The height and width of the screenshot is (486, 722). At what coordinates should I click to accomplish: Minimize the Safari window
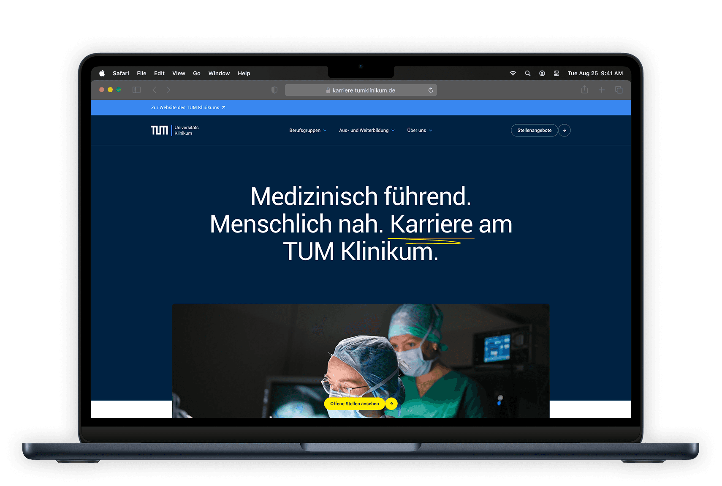point(110,90)
